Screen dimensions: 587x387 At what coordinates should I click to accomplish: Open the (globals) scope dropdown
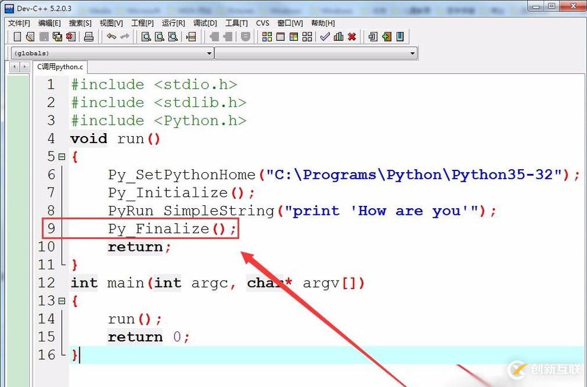[x=112, y=53]
